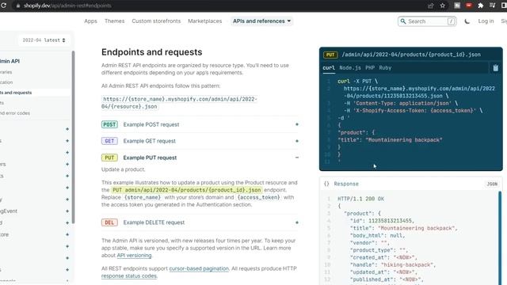Expand the APIs and references dropdown

click(x=261, y=21)
